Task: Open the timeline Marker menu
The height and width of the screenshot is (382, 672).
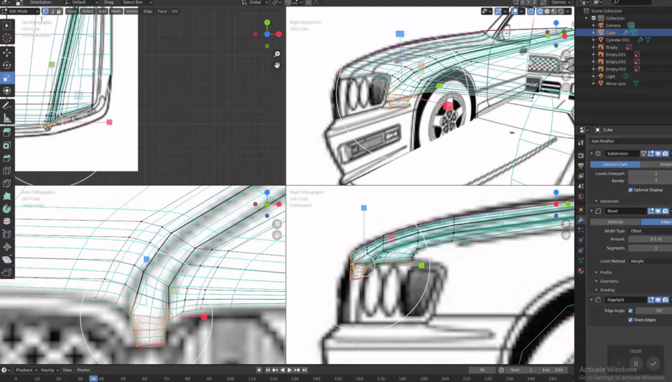Action: [83, 370]
